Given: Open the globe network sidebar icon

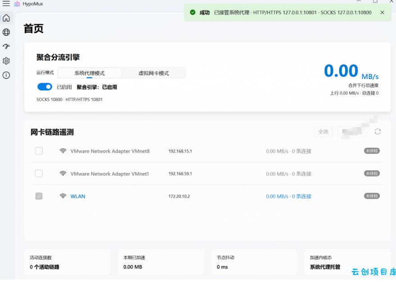Looking at the screenshot, I should [6, 32].
